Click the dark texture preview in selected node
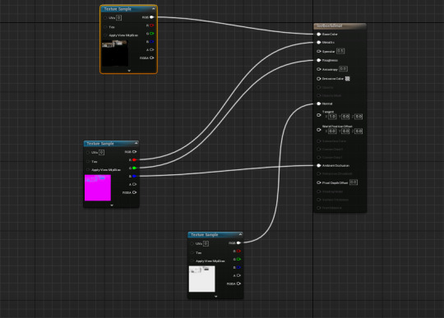444x318 pixels. click(115, 53)
